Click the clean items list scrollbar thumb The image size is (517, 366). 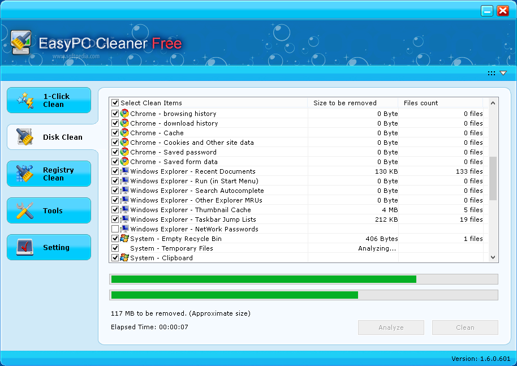[493, 178]
